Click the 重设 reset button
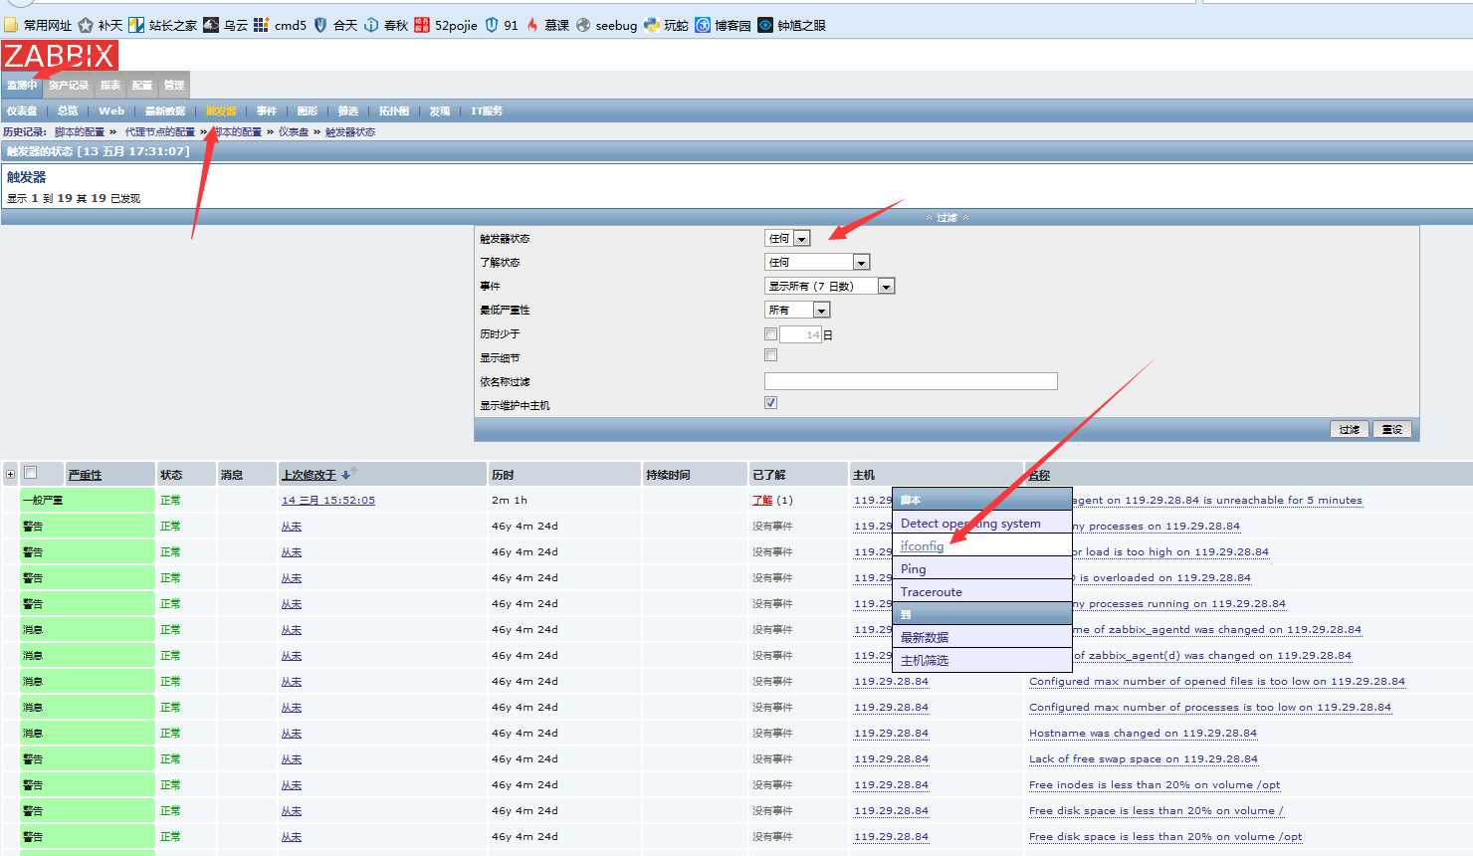 coord(1392,429)
